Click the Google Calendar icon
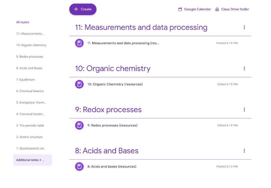Viewport: 271px width, 188px height. click(180, 9)
